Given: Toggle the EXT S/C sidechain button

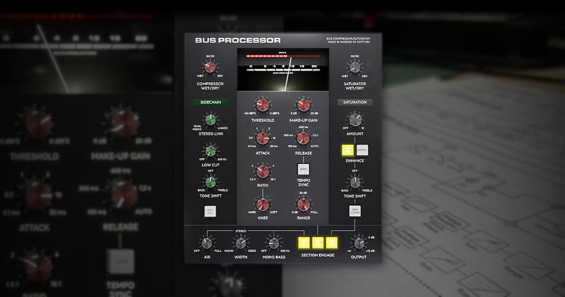Looking at the screenshot, I should tap(209, 210).
